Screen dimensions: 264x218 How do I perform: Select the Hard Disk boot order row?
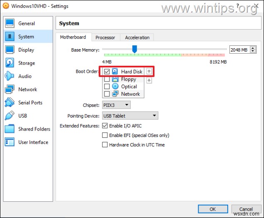[x=123, y=72]
